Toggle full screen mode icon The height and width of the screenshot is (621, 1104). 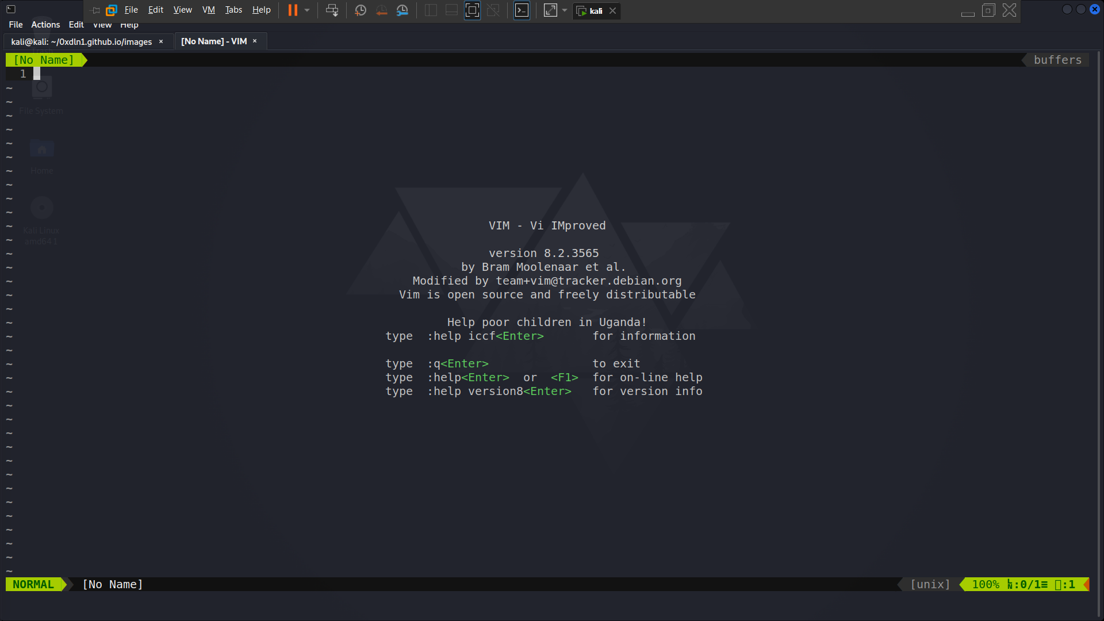[x=472, y=10]
